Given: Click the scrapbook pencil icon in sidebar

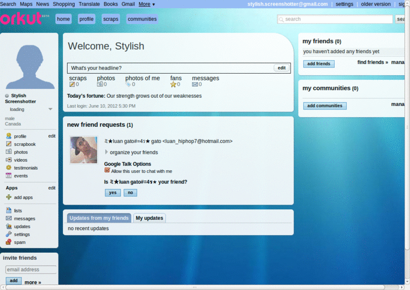Looking at the screenshot, I should 9,144.
